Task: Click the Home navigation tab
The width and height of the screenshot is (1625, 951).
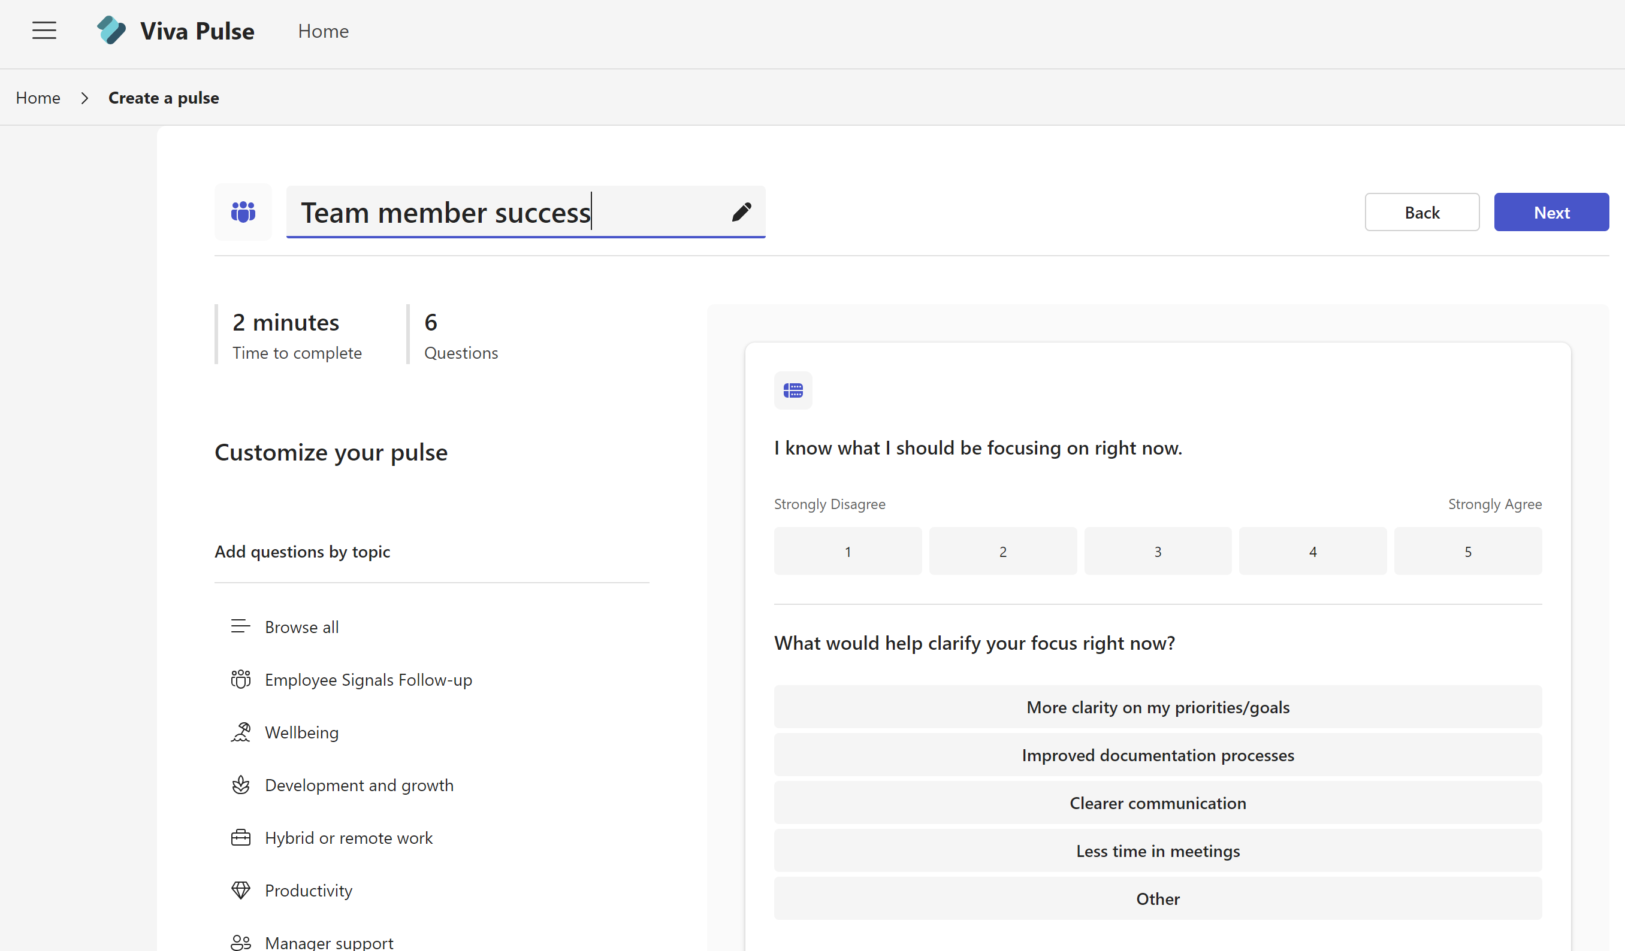Action: pos(322,31)
